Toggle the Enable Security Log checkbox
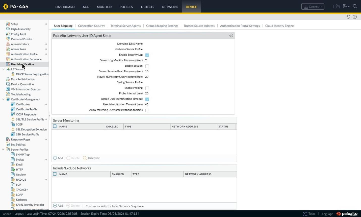Image resolution: width=361 pixels, height=217 pixels. point(147,55)
